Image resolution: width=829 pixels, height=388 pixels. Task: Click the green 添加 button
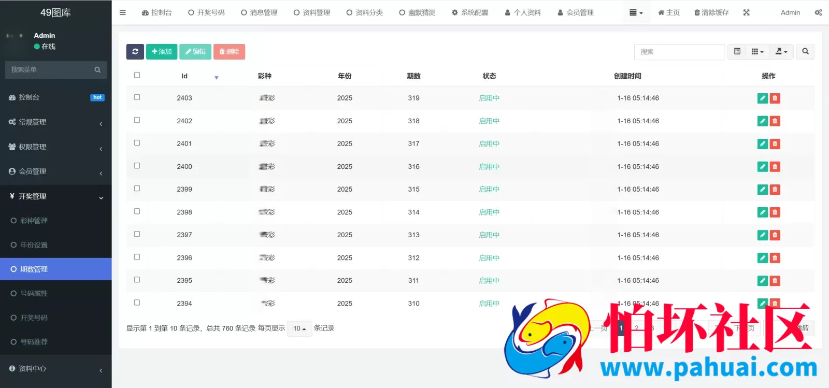point(162,52)
